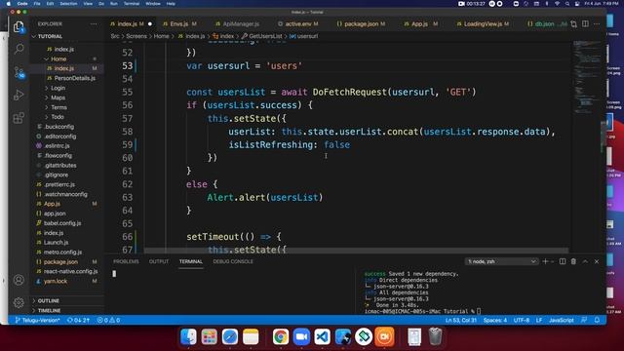Split the terminal pane
624x351 pixels.
point(563,261)
